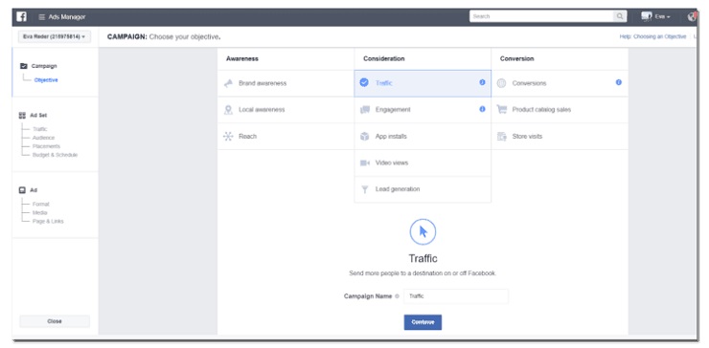This screenshot has height=348, width=709.
Task: Click in the top Search box
Action: click(x=541, y=16)
